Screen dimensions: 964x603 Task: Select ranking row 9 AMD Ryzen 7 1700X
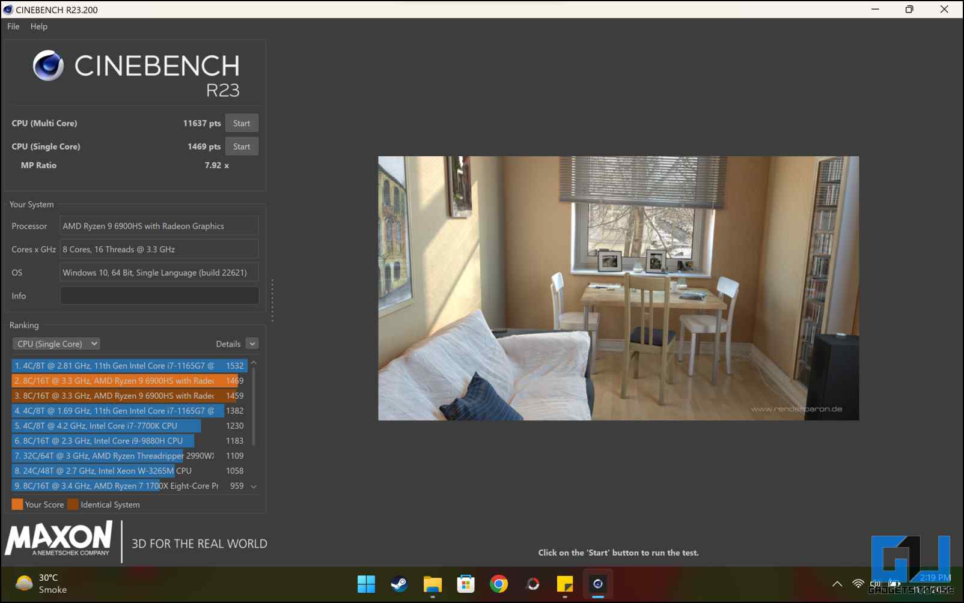[129, 486]
